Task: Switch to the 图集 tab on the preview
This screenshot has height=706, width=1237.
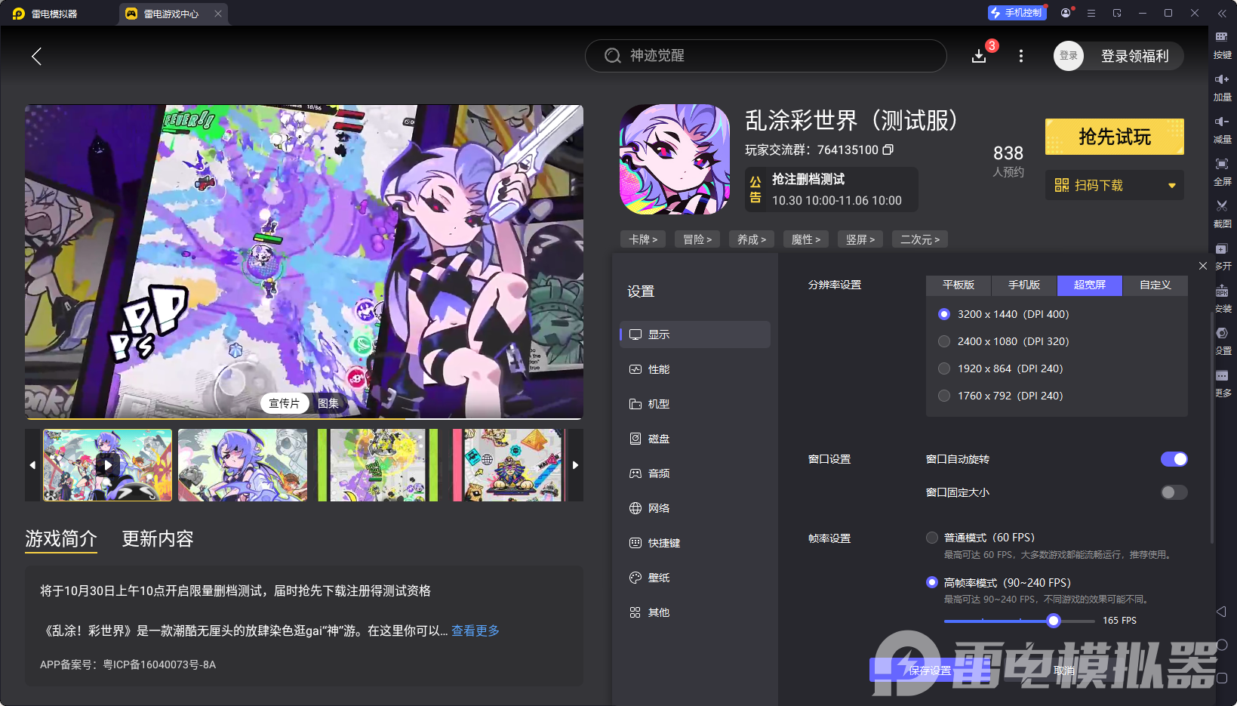Action: coord(328,403)
